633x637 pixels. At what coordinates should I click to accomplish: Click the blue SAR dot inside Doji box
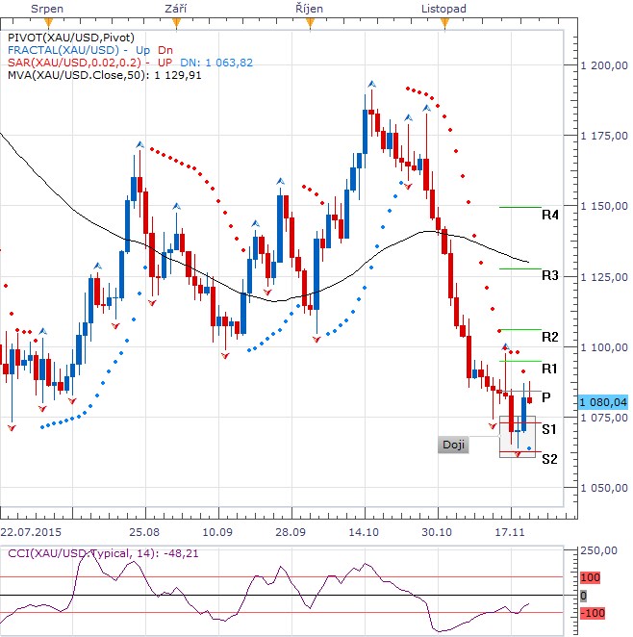(x=529, y=448)
